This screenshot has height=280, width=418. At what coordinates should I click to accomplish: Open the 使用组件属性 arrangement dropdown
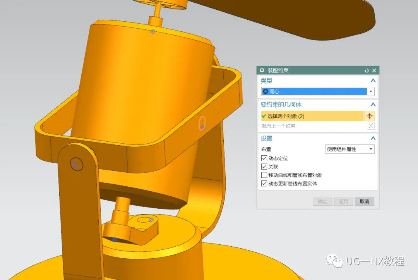371,149
